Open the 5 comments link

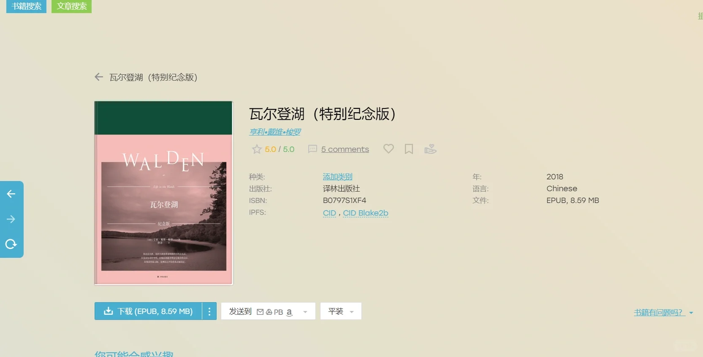(345, 149)
